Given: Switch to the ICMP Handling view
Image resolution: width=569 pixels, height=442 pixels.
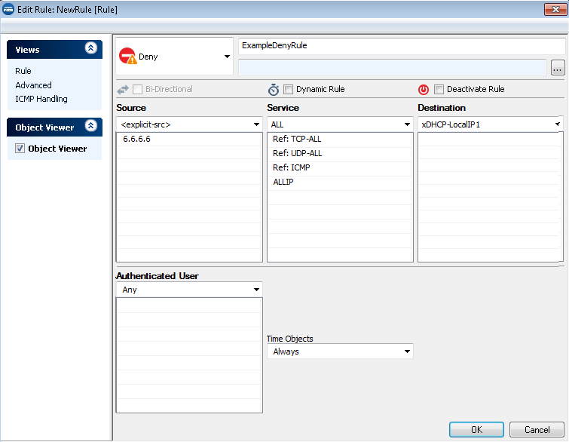Looking at the screenshot, I should (41, 99).
